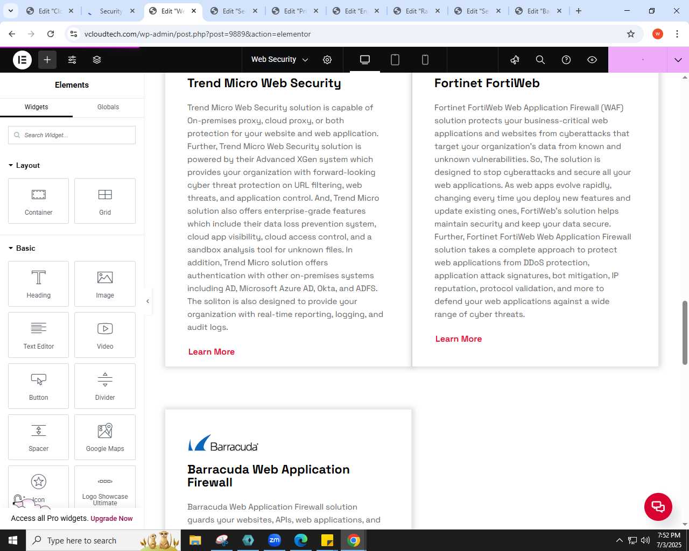
Task: Show hidden system tray icons
Action: (619, 540)
